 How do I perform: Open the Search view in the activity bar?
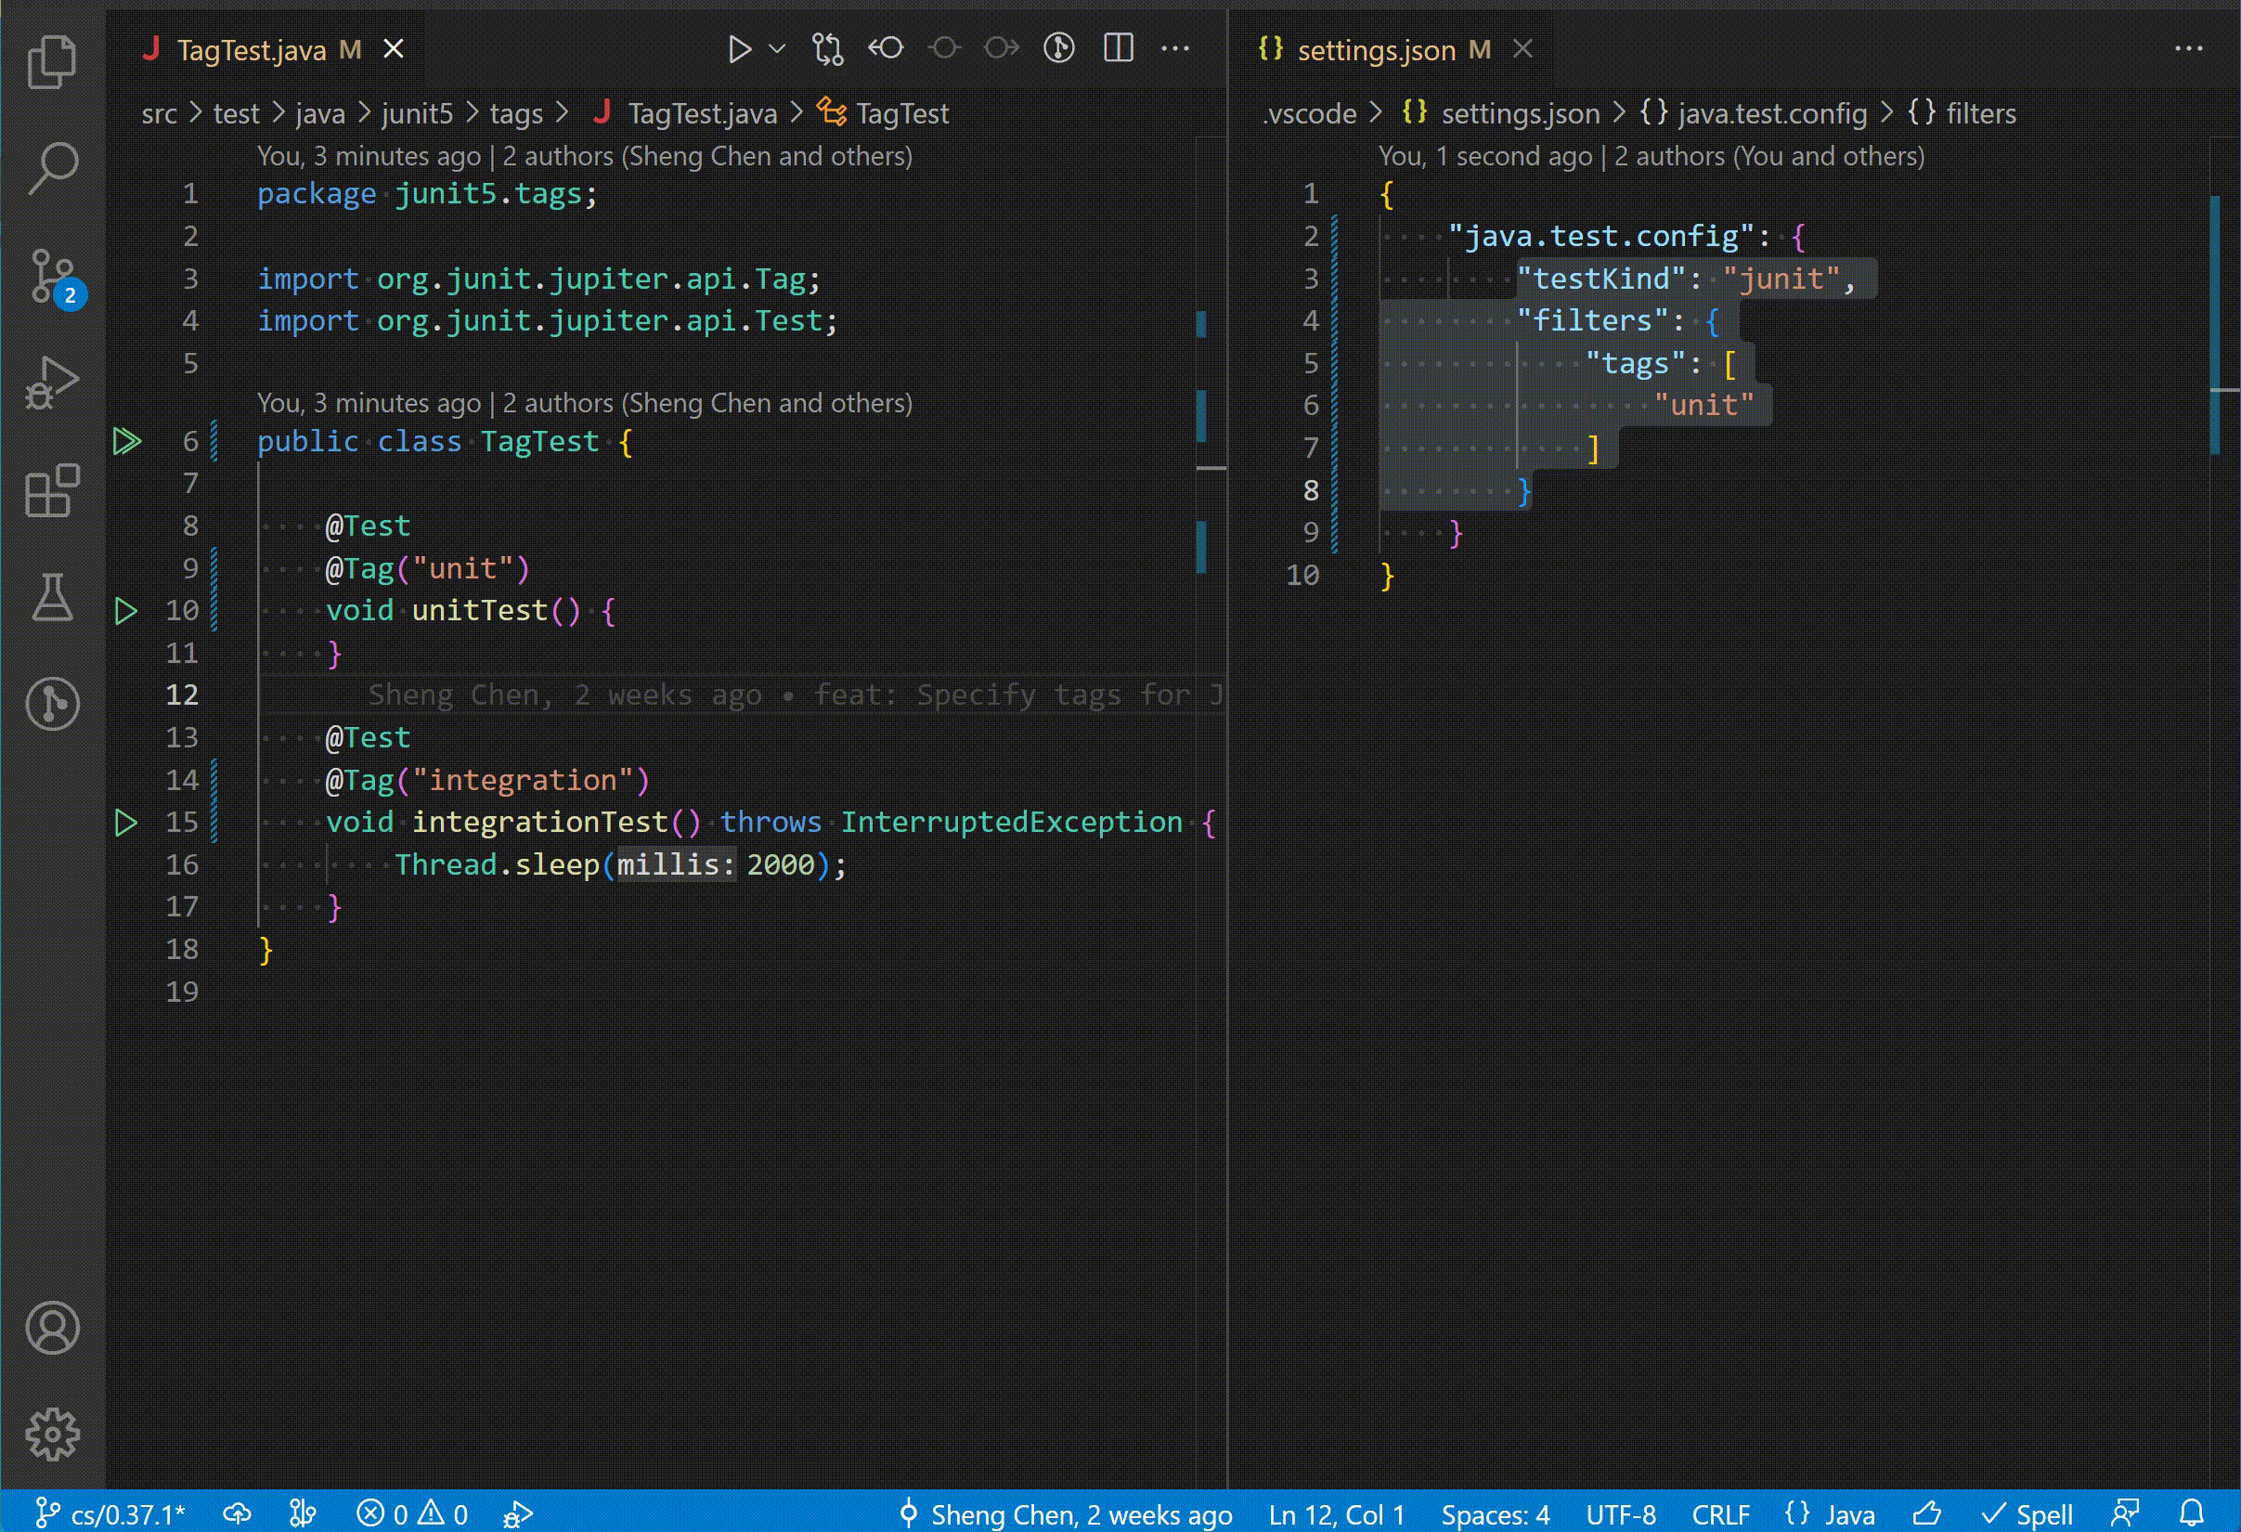click(52, 168)
